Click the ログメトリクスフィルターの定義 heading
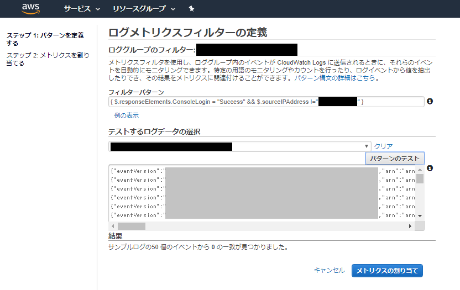 coord(188,32)
